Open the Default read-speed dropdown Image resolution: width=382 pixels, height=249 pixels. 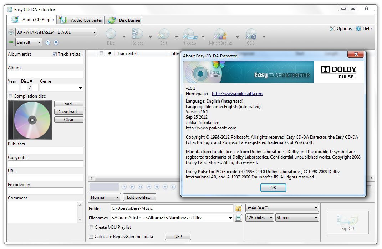[29, 42]
